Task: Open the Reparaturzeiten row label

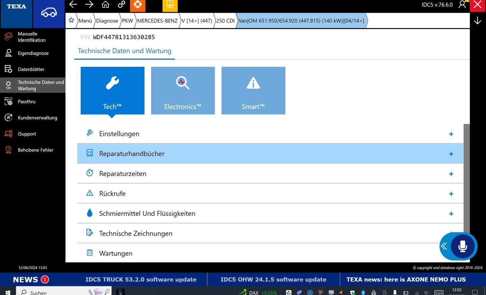Action: [x=123, y=174]
